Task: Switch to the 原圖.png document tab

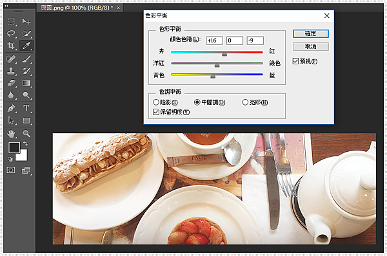Action: click(77, 8)
